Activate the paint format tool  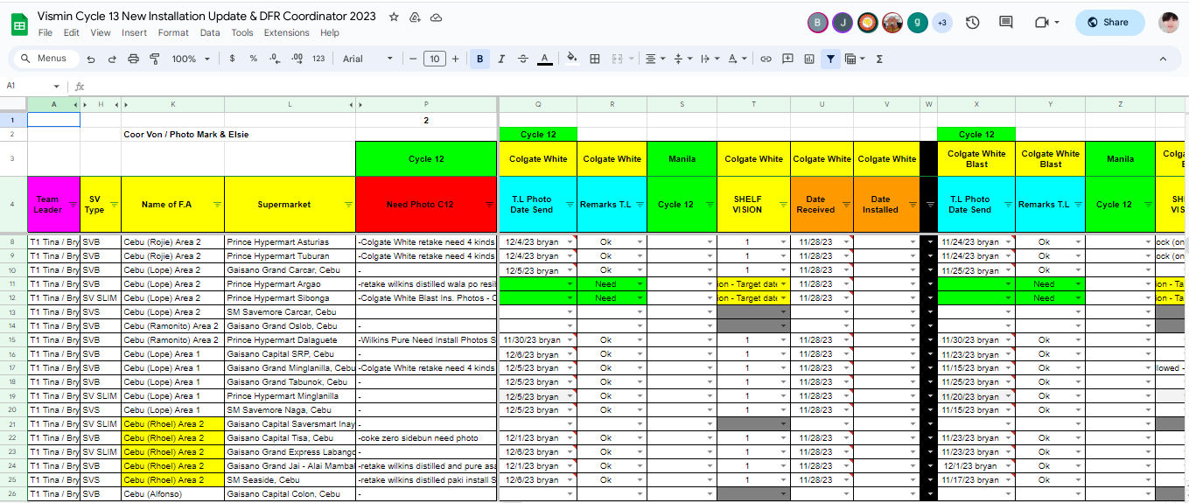pos(155,59)
